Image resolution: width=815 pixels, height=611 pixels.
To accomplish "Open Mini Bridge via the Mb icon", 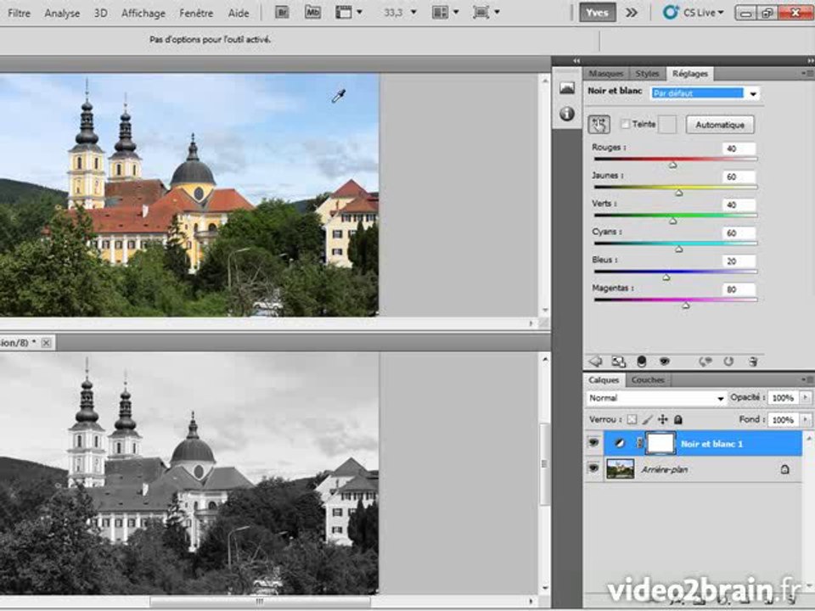I will (312, 13).
